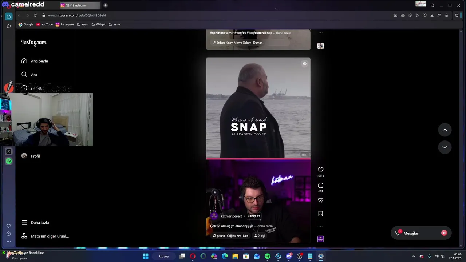The height and width of the screenshot is (262, 466).
Task: Share the reel with paper-plane icon
Action: (320, 201)
